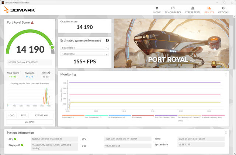Click the SystemInfo version v5.56.1143 field

(x=201, y=144)
